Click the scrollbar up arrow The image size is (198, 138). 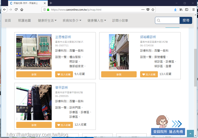195,15
